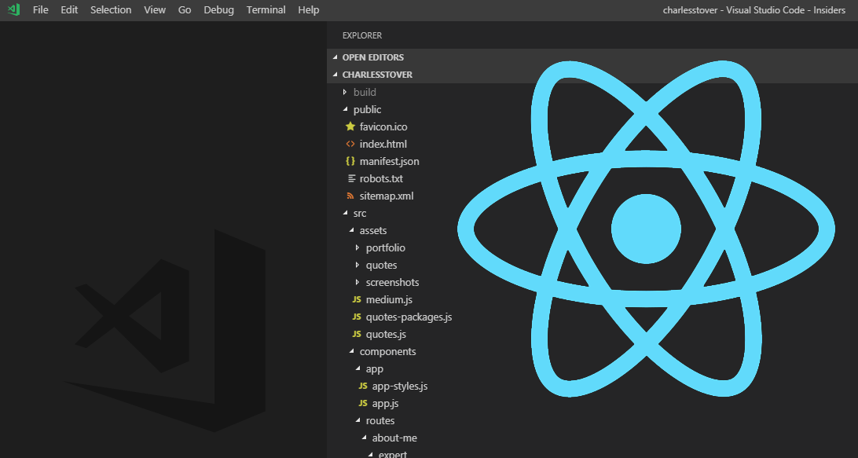Viewport: 858px width, 458px height.
Task: Select the quotes-packages.js file
Action: pyautogui.click(x=409, y=317)
